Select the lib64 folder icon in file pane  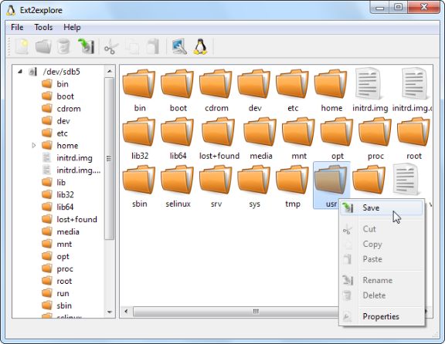(178, 132)
